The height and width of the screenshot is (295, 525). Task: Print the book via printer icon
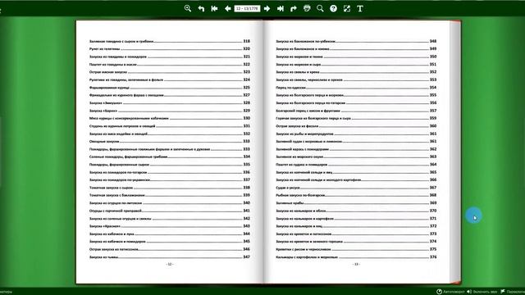tap(307, 9)
